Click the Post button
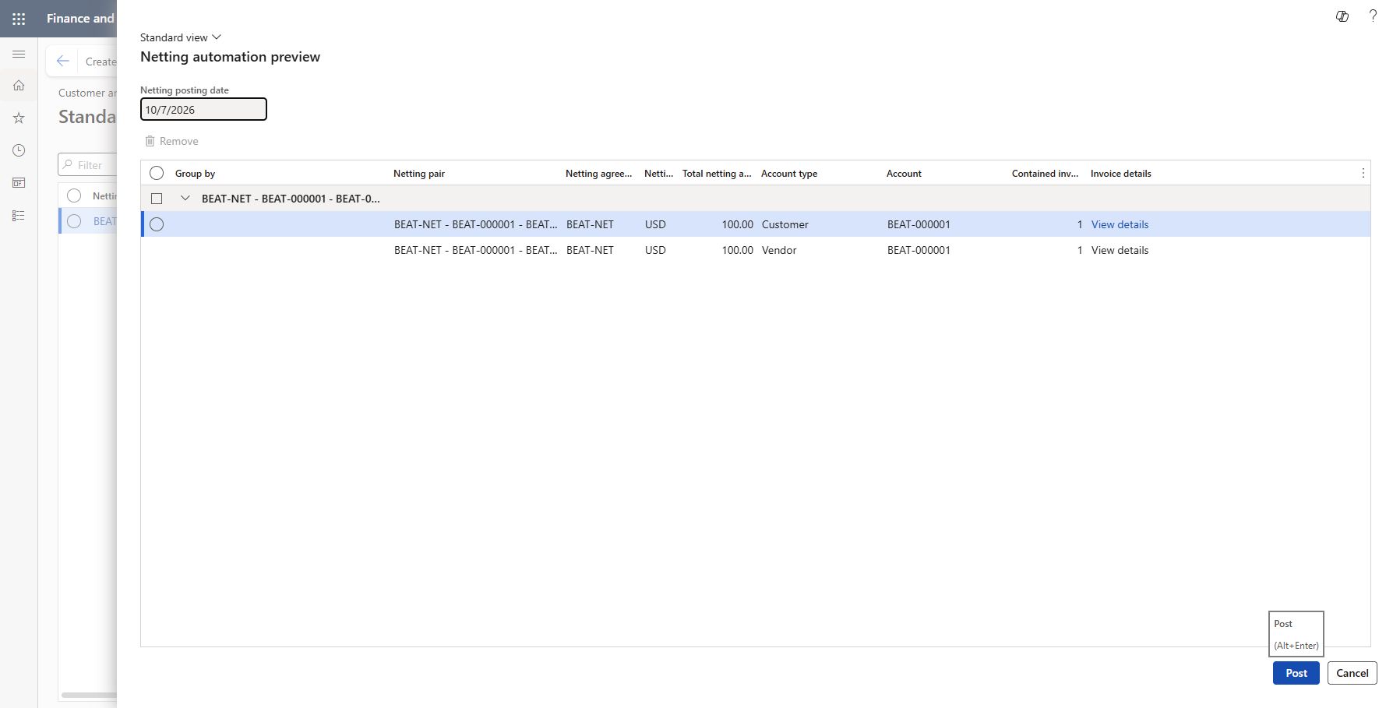The width and height of the screenshot is (1393, 708). coord(1296,673)
